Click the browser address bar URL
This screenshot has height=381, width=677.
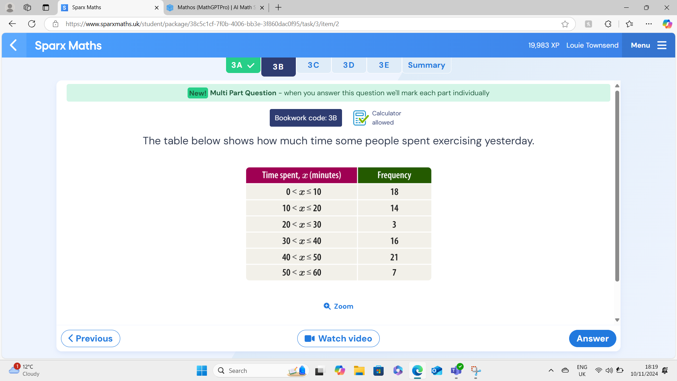[x=202, y=24]
